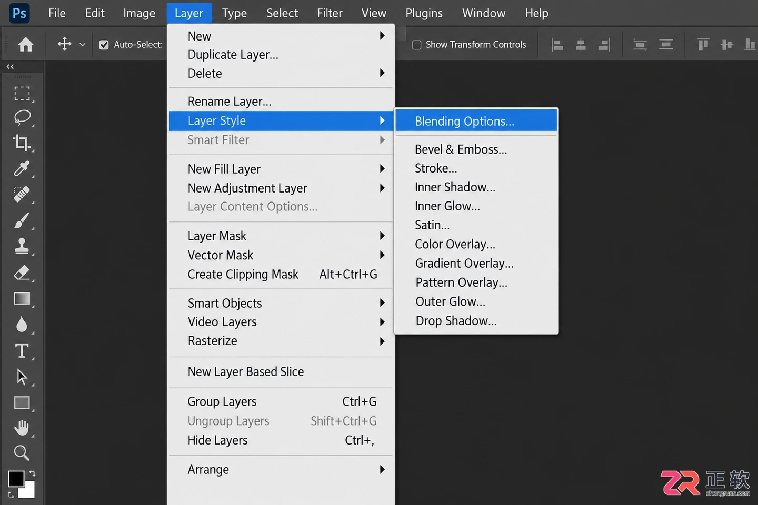Image resolution: width=758 pixels, height=505 pixels.
Task: Open the Move tool preset dropdown chevron
Action: (82, 45)
